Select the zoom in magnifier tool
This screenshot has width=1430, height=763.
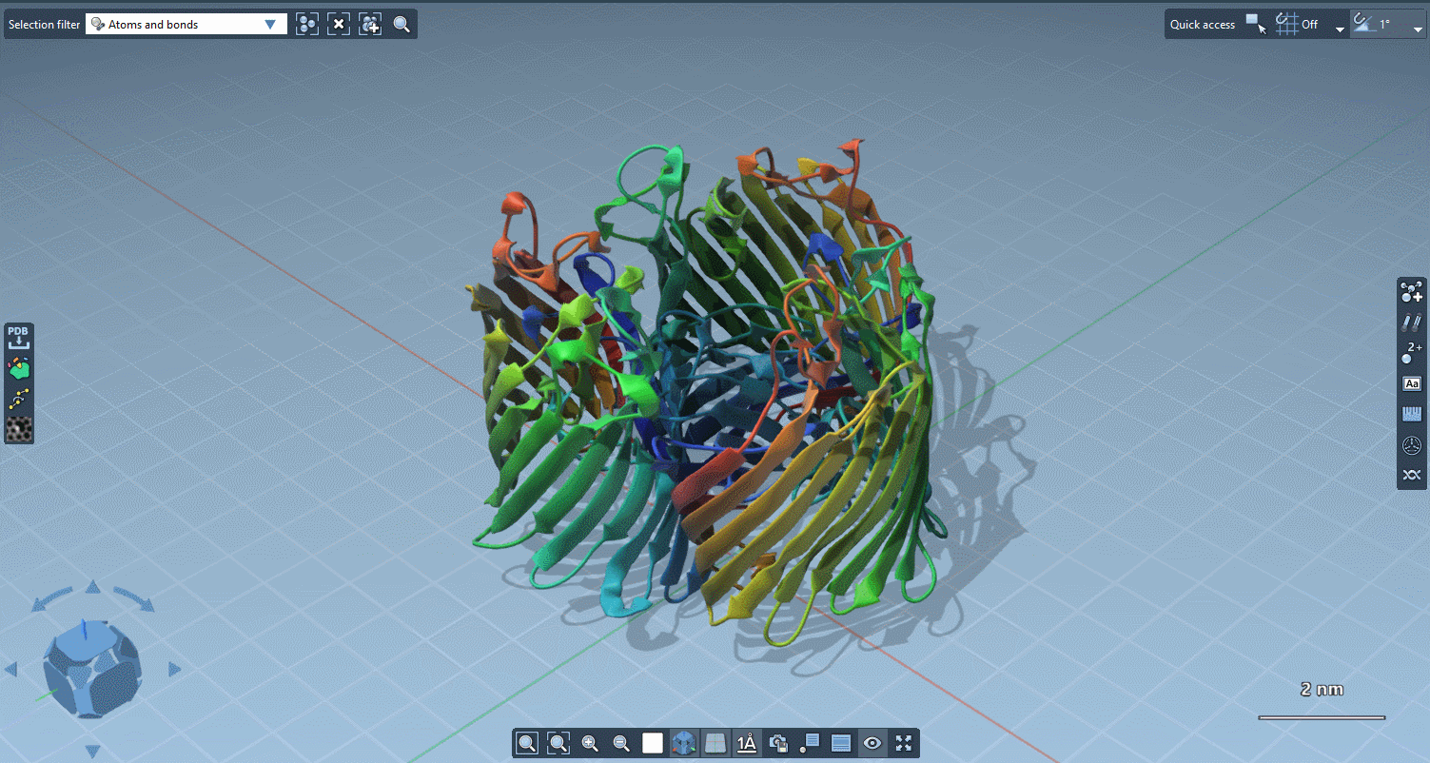(589, 743)
